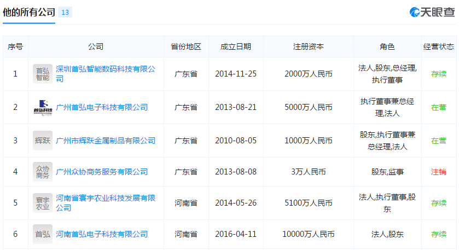Click the 注册资本 column header

pyautogui.click(x=308, y=46)
